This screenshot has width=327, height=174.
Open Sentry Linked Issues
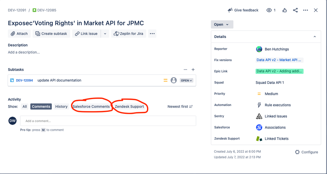276,116
